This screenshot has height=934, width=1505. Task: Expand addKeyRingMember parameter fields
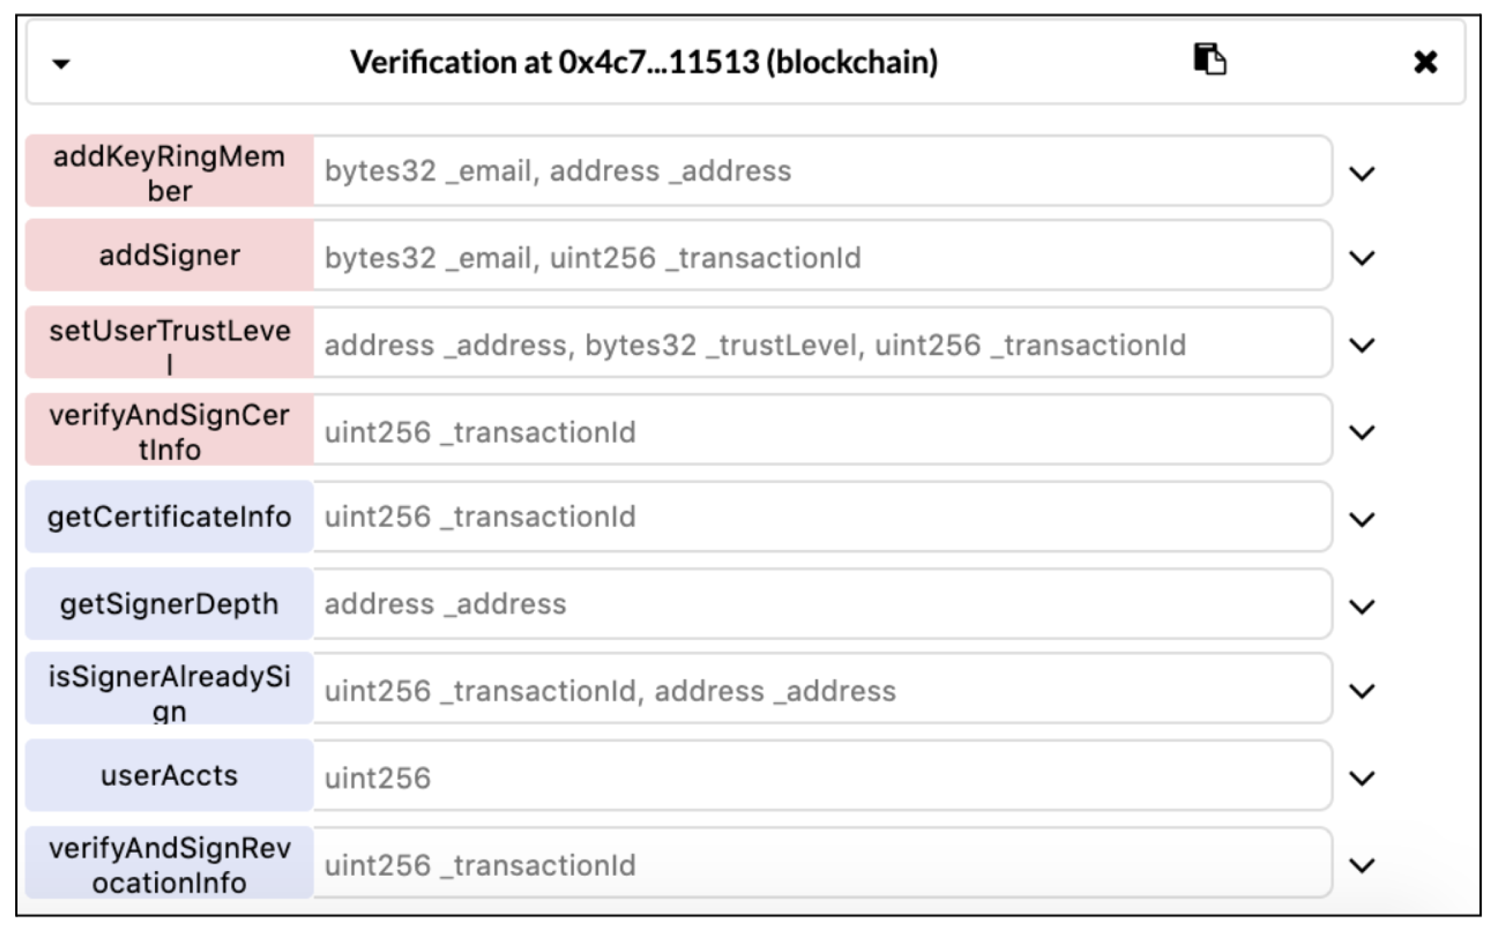tap(1362, 174)
